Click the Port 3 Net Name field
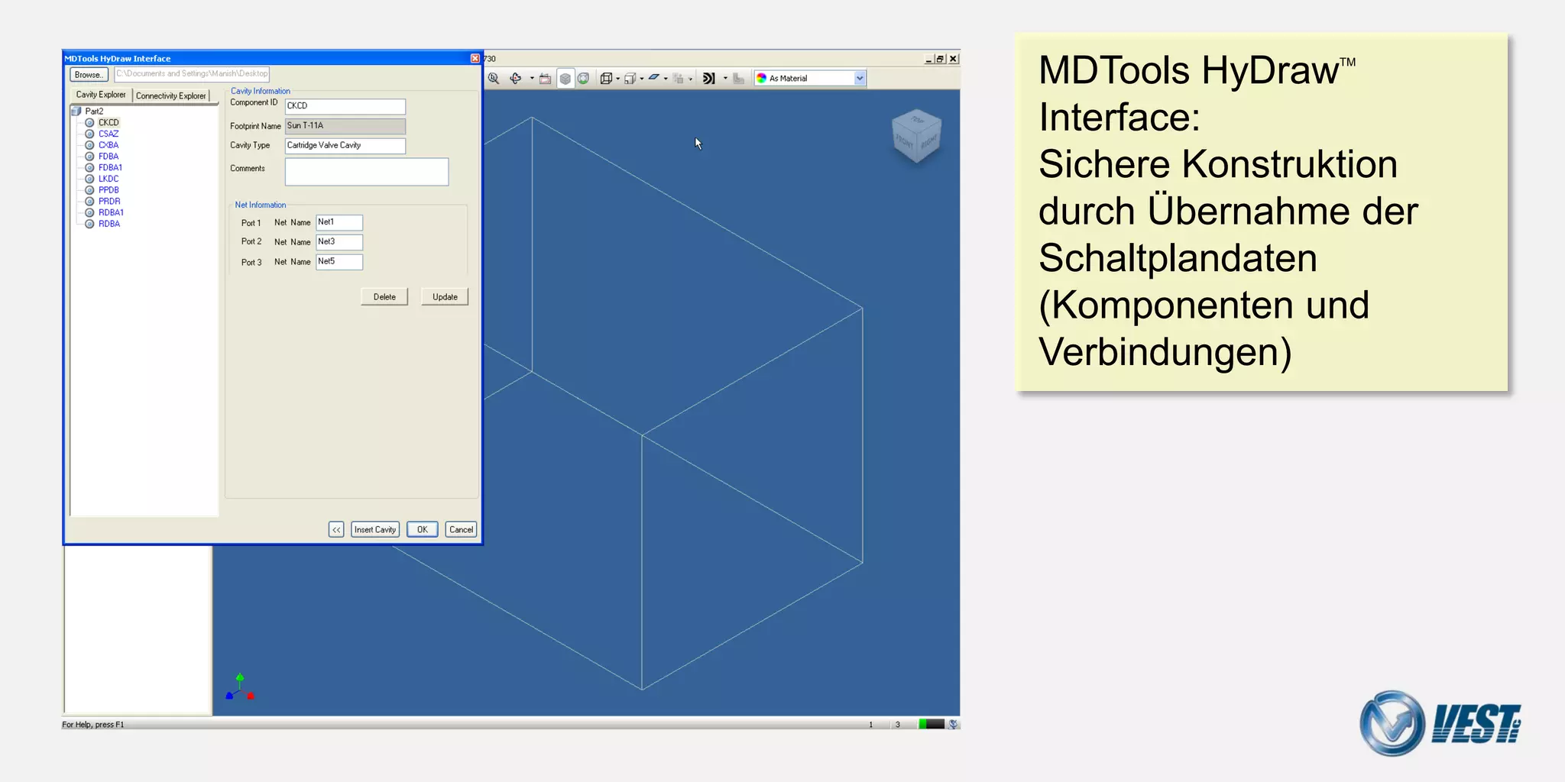The width and height of the screenshot is (1565, 782). pos(339,262)
